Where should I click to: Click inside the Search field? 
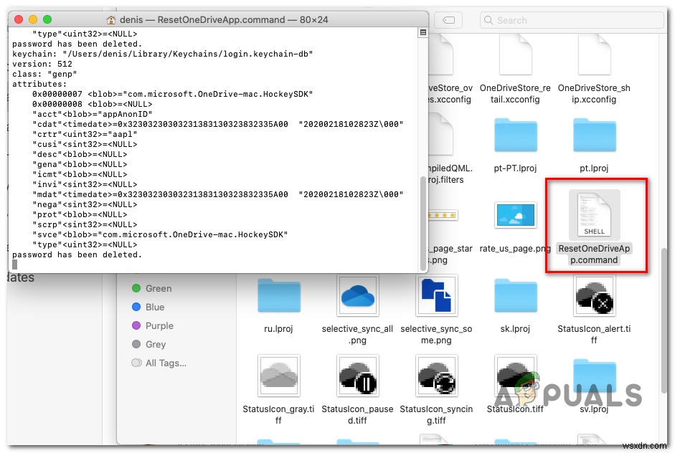[570, 20]
